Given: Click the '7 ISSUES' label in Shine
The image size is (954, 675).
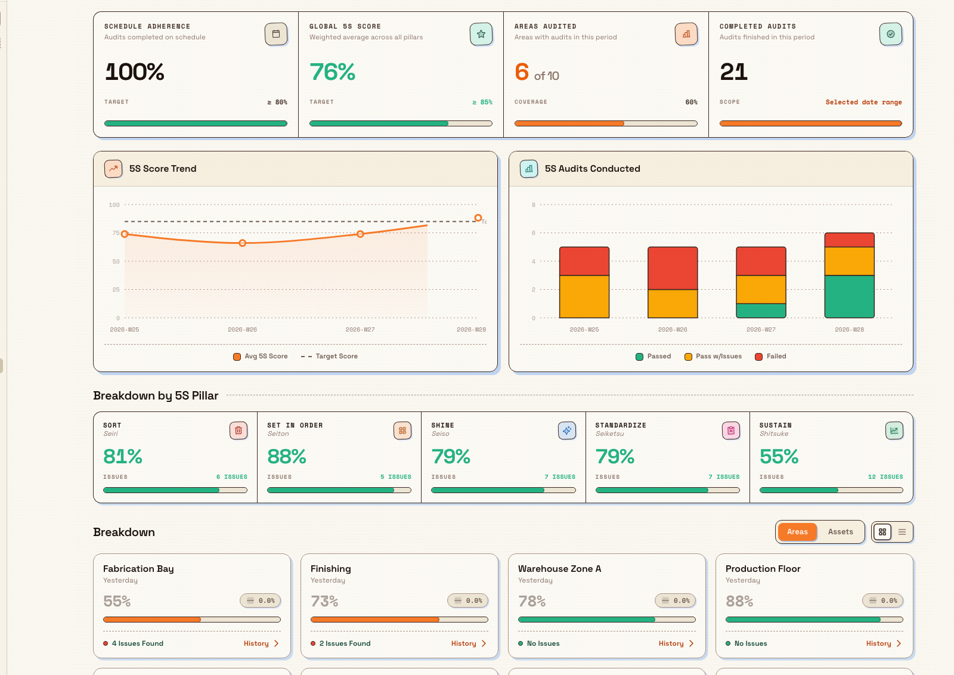Looking at the screenshot, I should pos(560,477).
